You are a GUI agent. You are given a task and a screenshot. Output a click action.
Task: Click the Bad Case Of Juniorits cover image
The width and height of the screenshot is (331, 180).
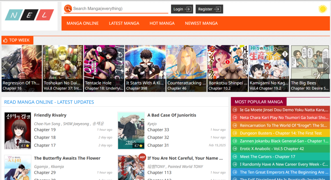click(131, 131)
